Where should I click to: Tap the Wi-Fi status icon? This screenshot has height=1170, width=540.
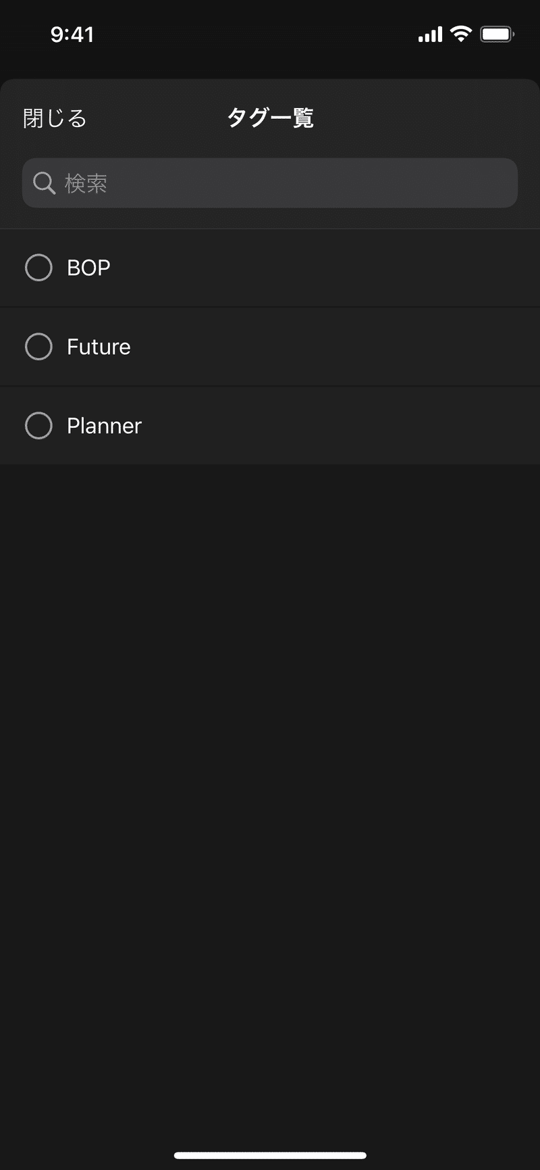(460, 34)
